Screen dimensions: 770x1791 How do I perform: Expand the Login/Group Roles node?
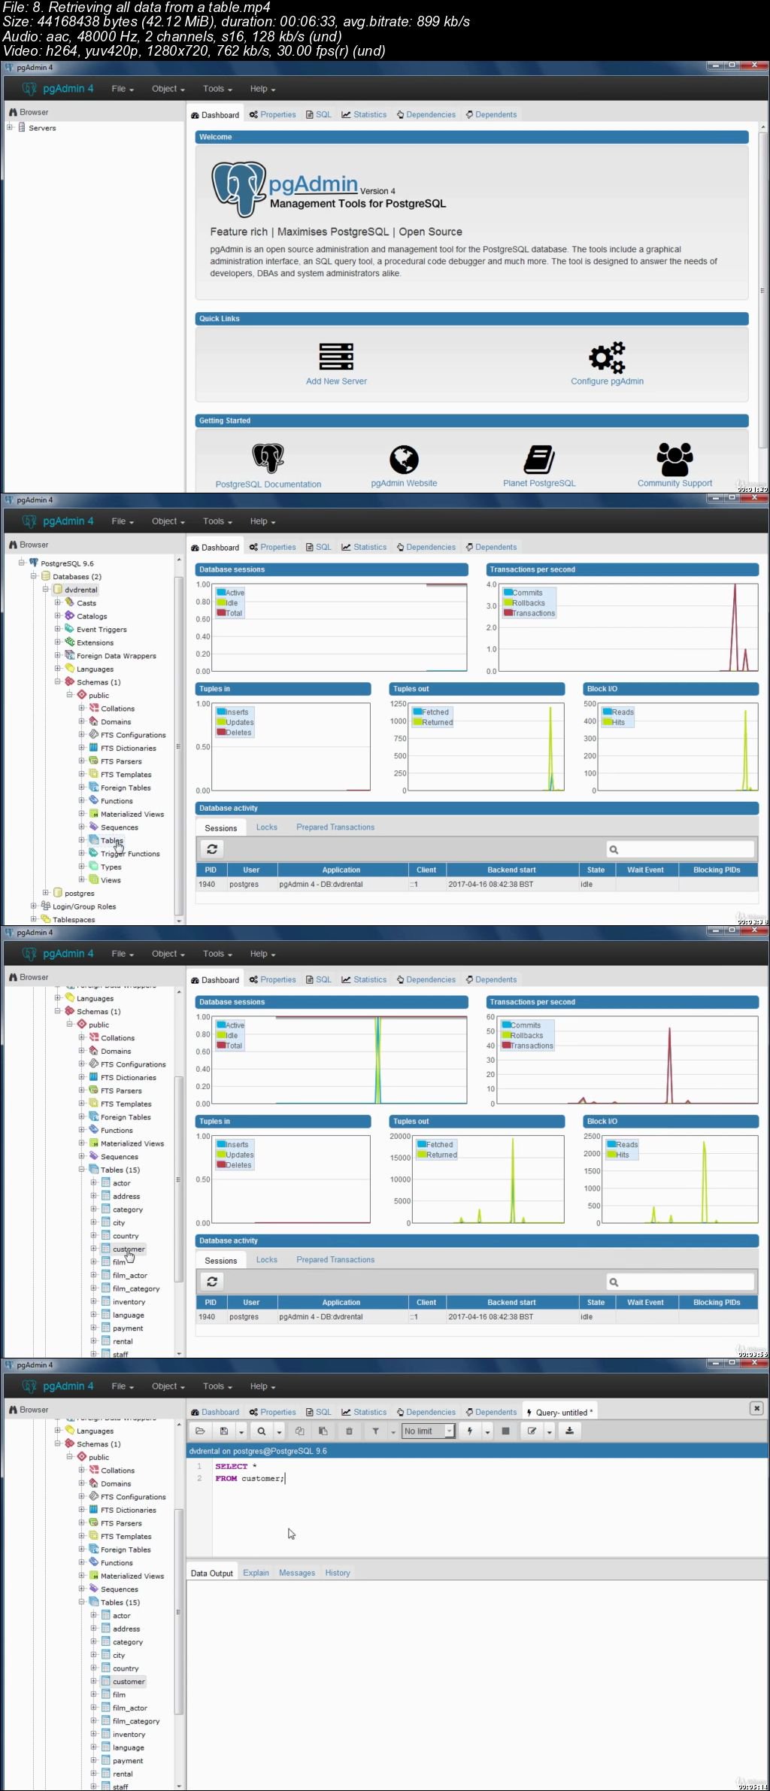click(x=34, y=905)
